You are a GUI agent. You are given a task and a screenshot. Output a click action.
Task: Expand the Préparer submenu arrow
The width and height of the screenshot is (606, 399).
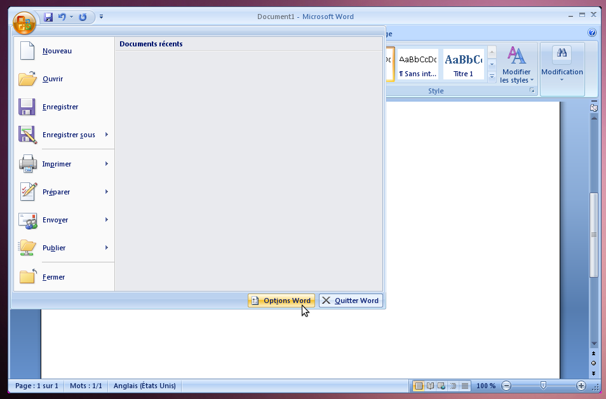(107, 192)
